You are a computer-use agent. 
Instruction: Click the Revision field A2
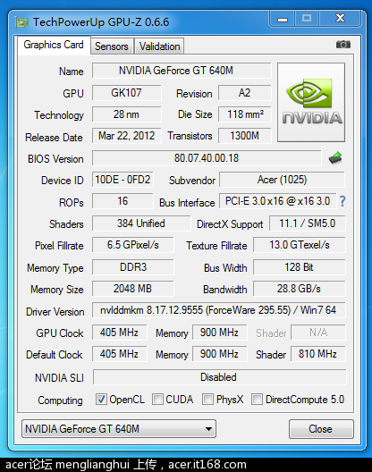245,93
